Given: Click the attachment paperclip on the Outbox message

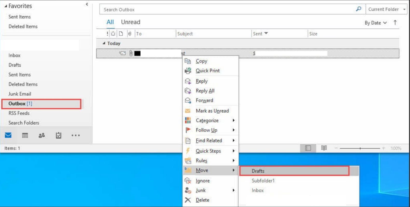Looking at the screenshot, I should point(131,53).
